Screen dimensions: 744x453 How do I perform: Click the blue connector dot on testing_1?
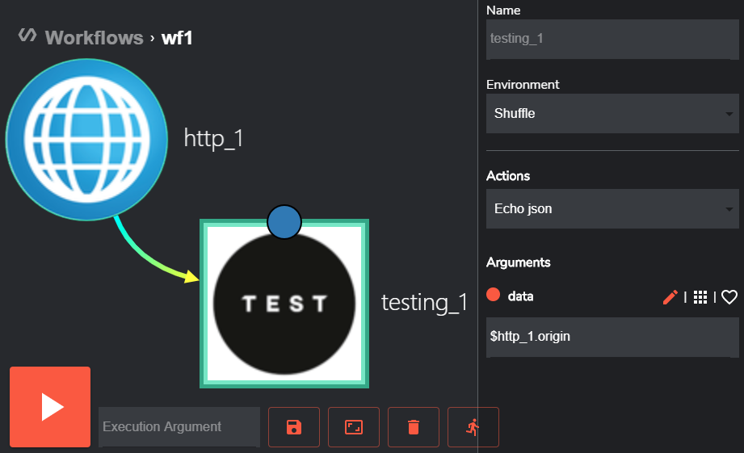tap(284, 222)
